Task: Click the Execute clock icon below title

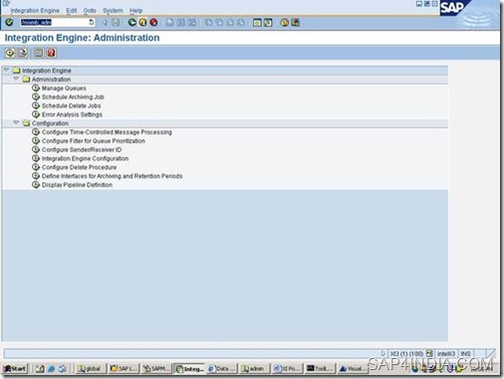Action: pos(10,53)
